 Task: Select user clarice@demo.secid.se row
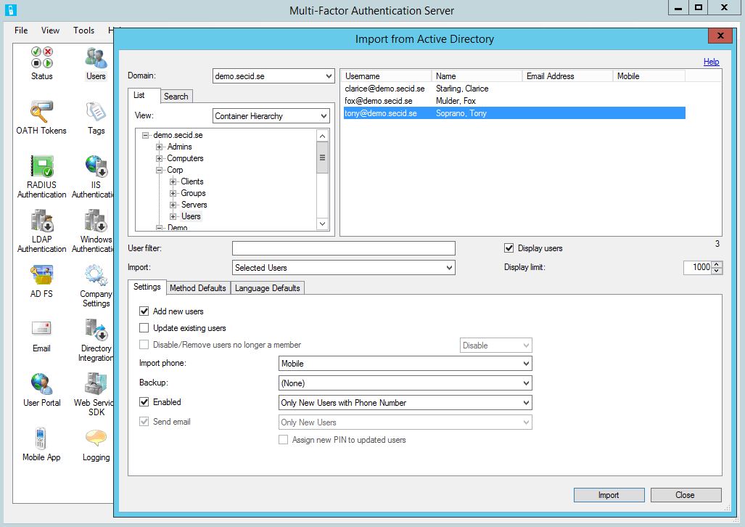514,89
